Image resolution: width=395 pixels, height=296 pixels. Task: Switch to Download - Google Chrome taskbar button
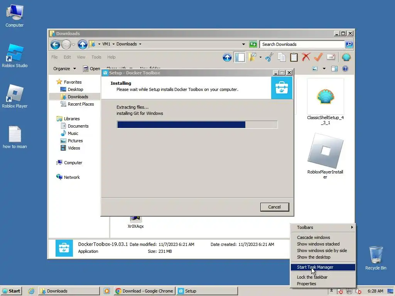[144, 291]
